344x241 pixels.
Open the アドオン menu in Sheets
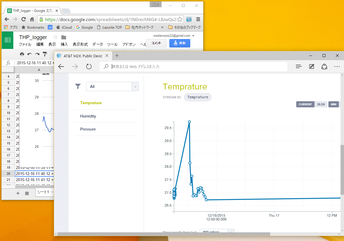[129, 44]
